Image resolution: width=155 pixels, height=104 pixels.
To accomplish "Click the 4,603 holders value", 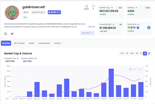I will click(131, 11).
